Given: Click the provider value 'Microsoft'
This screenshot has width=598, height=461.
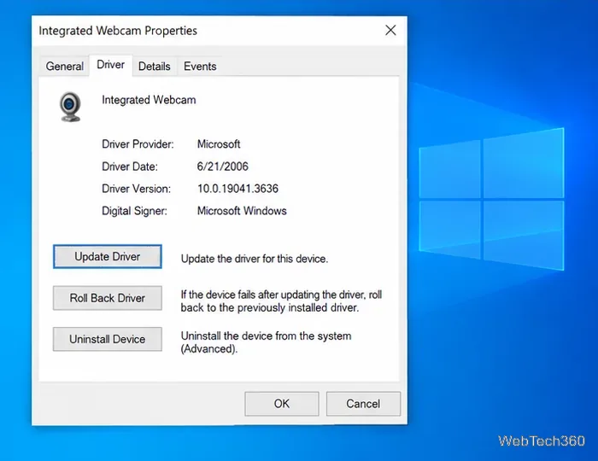Looking at the screenshot, I should [219, 144].
